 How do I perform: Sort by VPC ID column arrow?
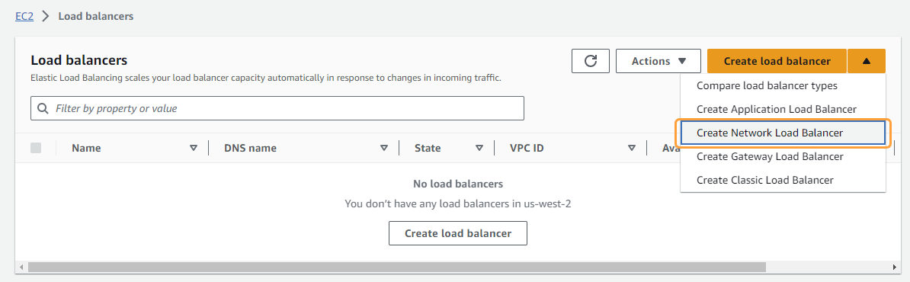[x=631, y=148]
